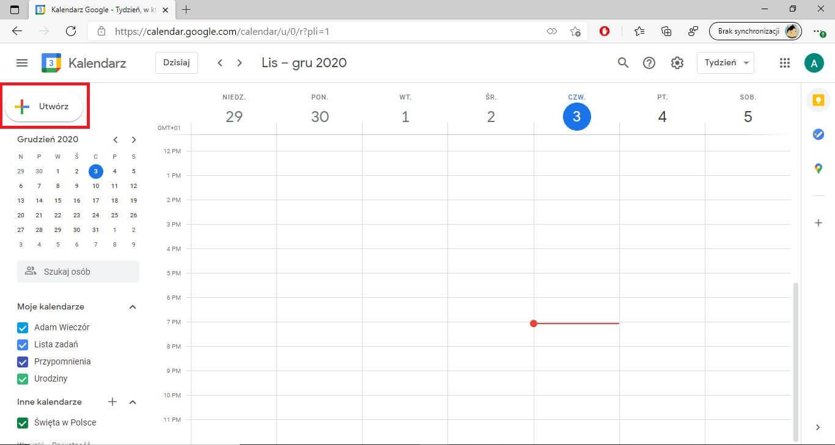The image size is (835, 445).
Task: Open Google Keep side panel icon
Action: [x=818, y=100]
